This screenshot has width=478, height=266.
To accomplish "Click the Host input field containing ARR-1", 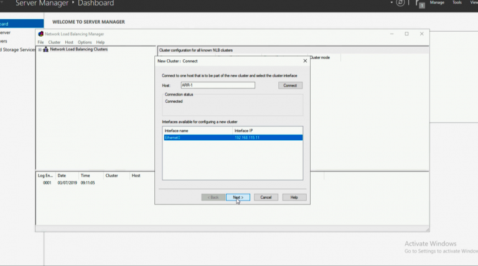I will click(x=218, y=85).
